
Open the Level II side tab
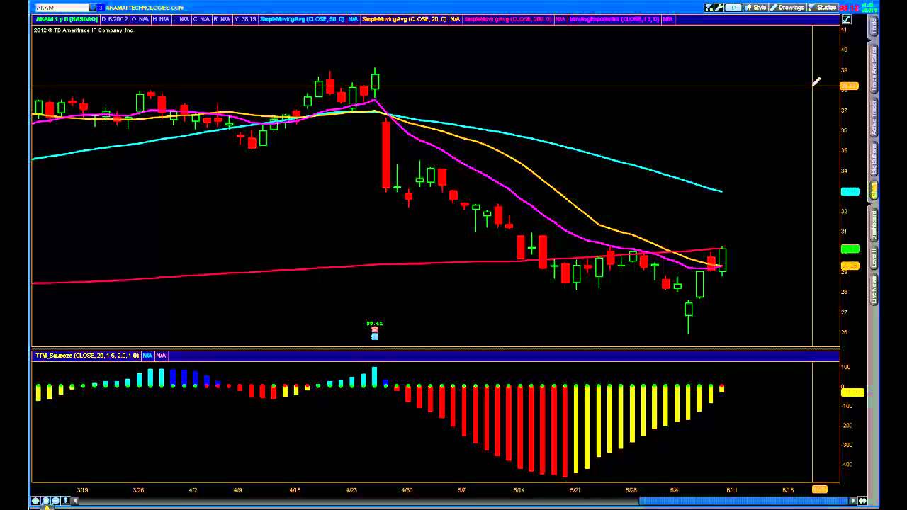874,258
